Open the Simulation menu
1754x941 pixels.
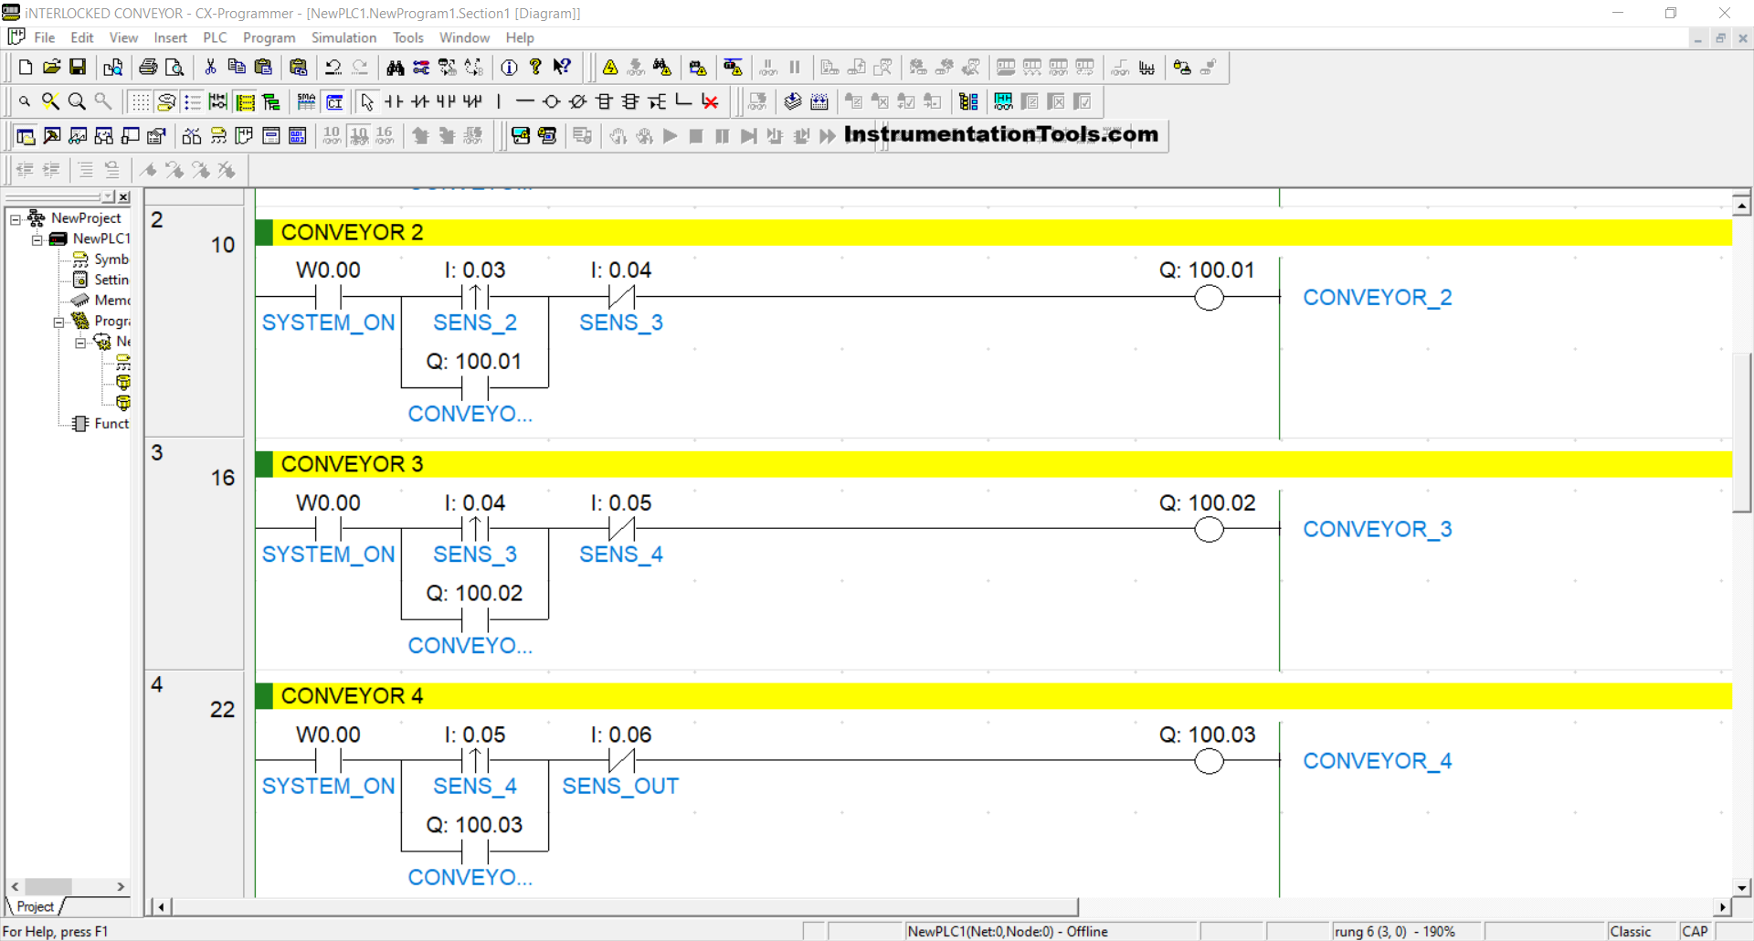tap(343, 37)
